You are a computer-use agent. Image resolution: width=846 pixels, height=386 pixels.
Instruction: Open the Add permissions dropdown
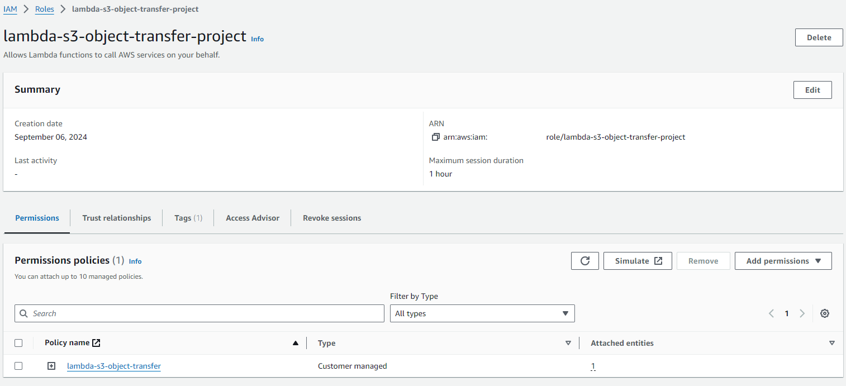coord(783,261)
